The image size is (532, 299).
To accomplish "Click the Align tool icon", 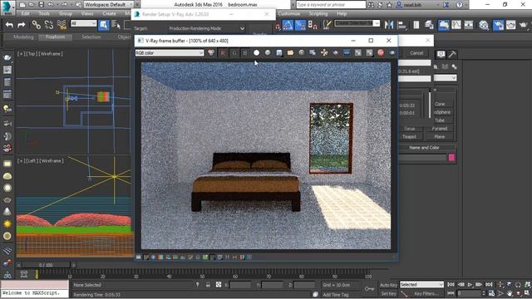I will 402,25.
